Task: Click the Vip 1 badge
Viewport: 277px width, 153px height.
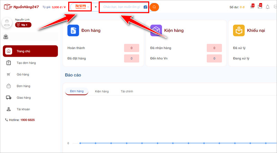Action: coord(24,25)
